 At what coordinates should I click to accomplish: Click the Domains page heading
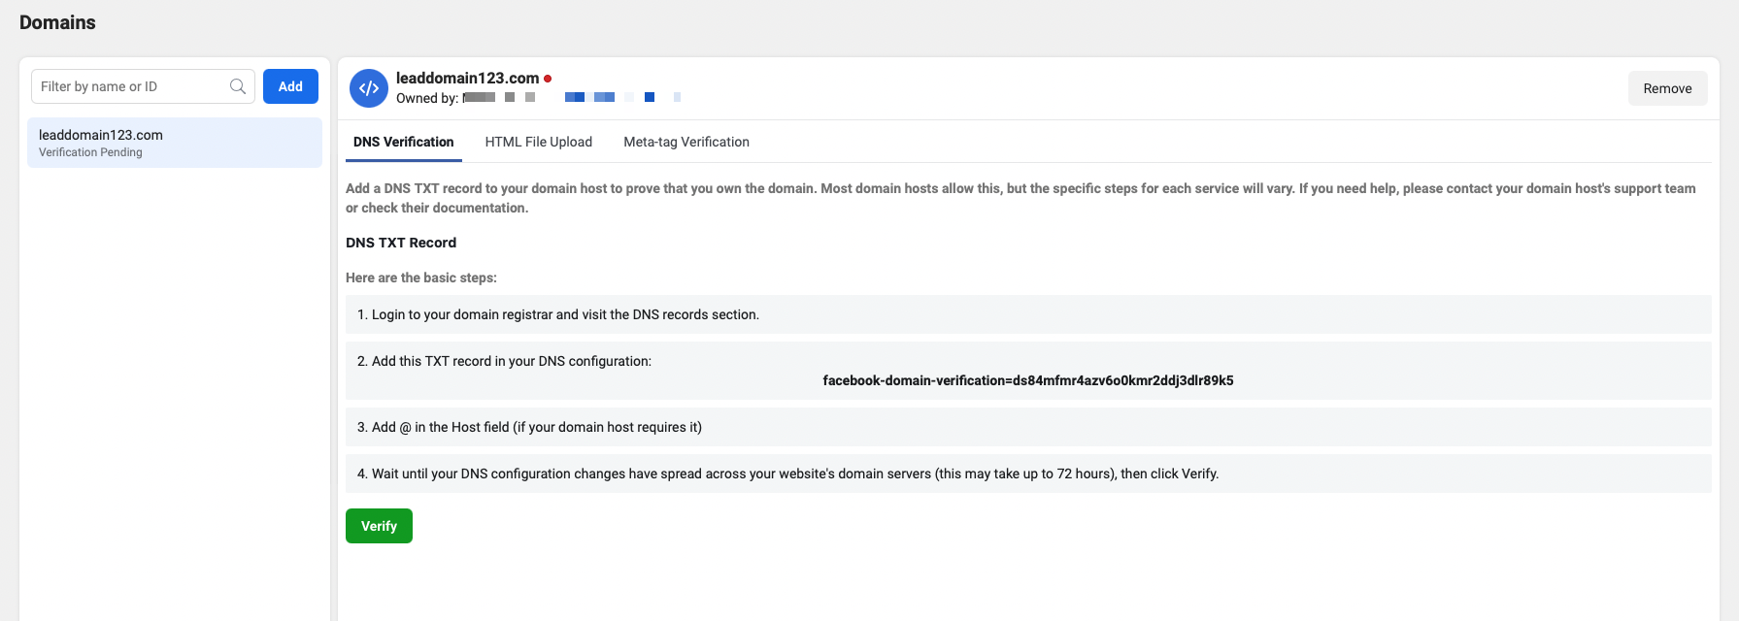tap(57, 22)
